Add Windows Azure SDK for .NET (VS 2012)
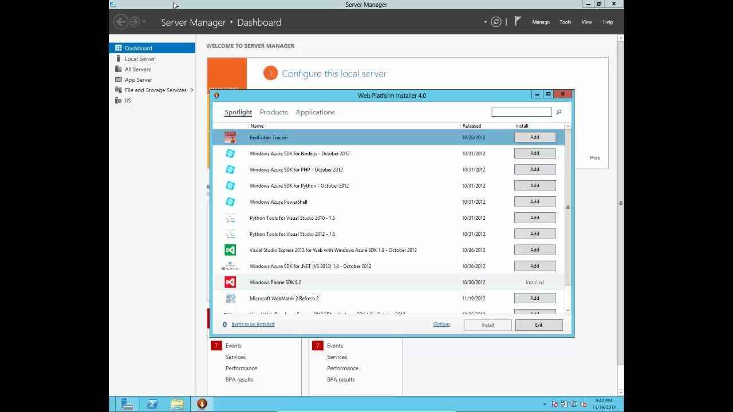 [x=535, y=266]
